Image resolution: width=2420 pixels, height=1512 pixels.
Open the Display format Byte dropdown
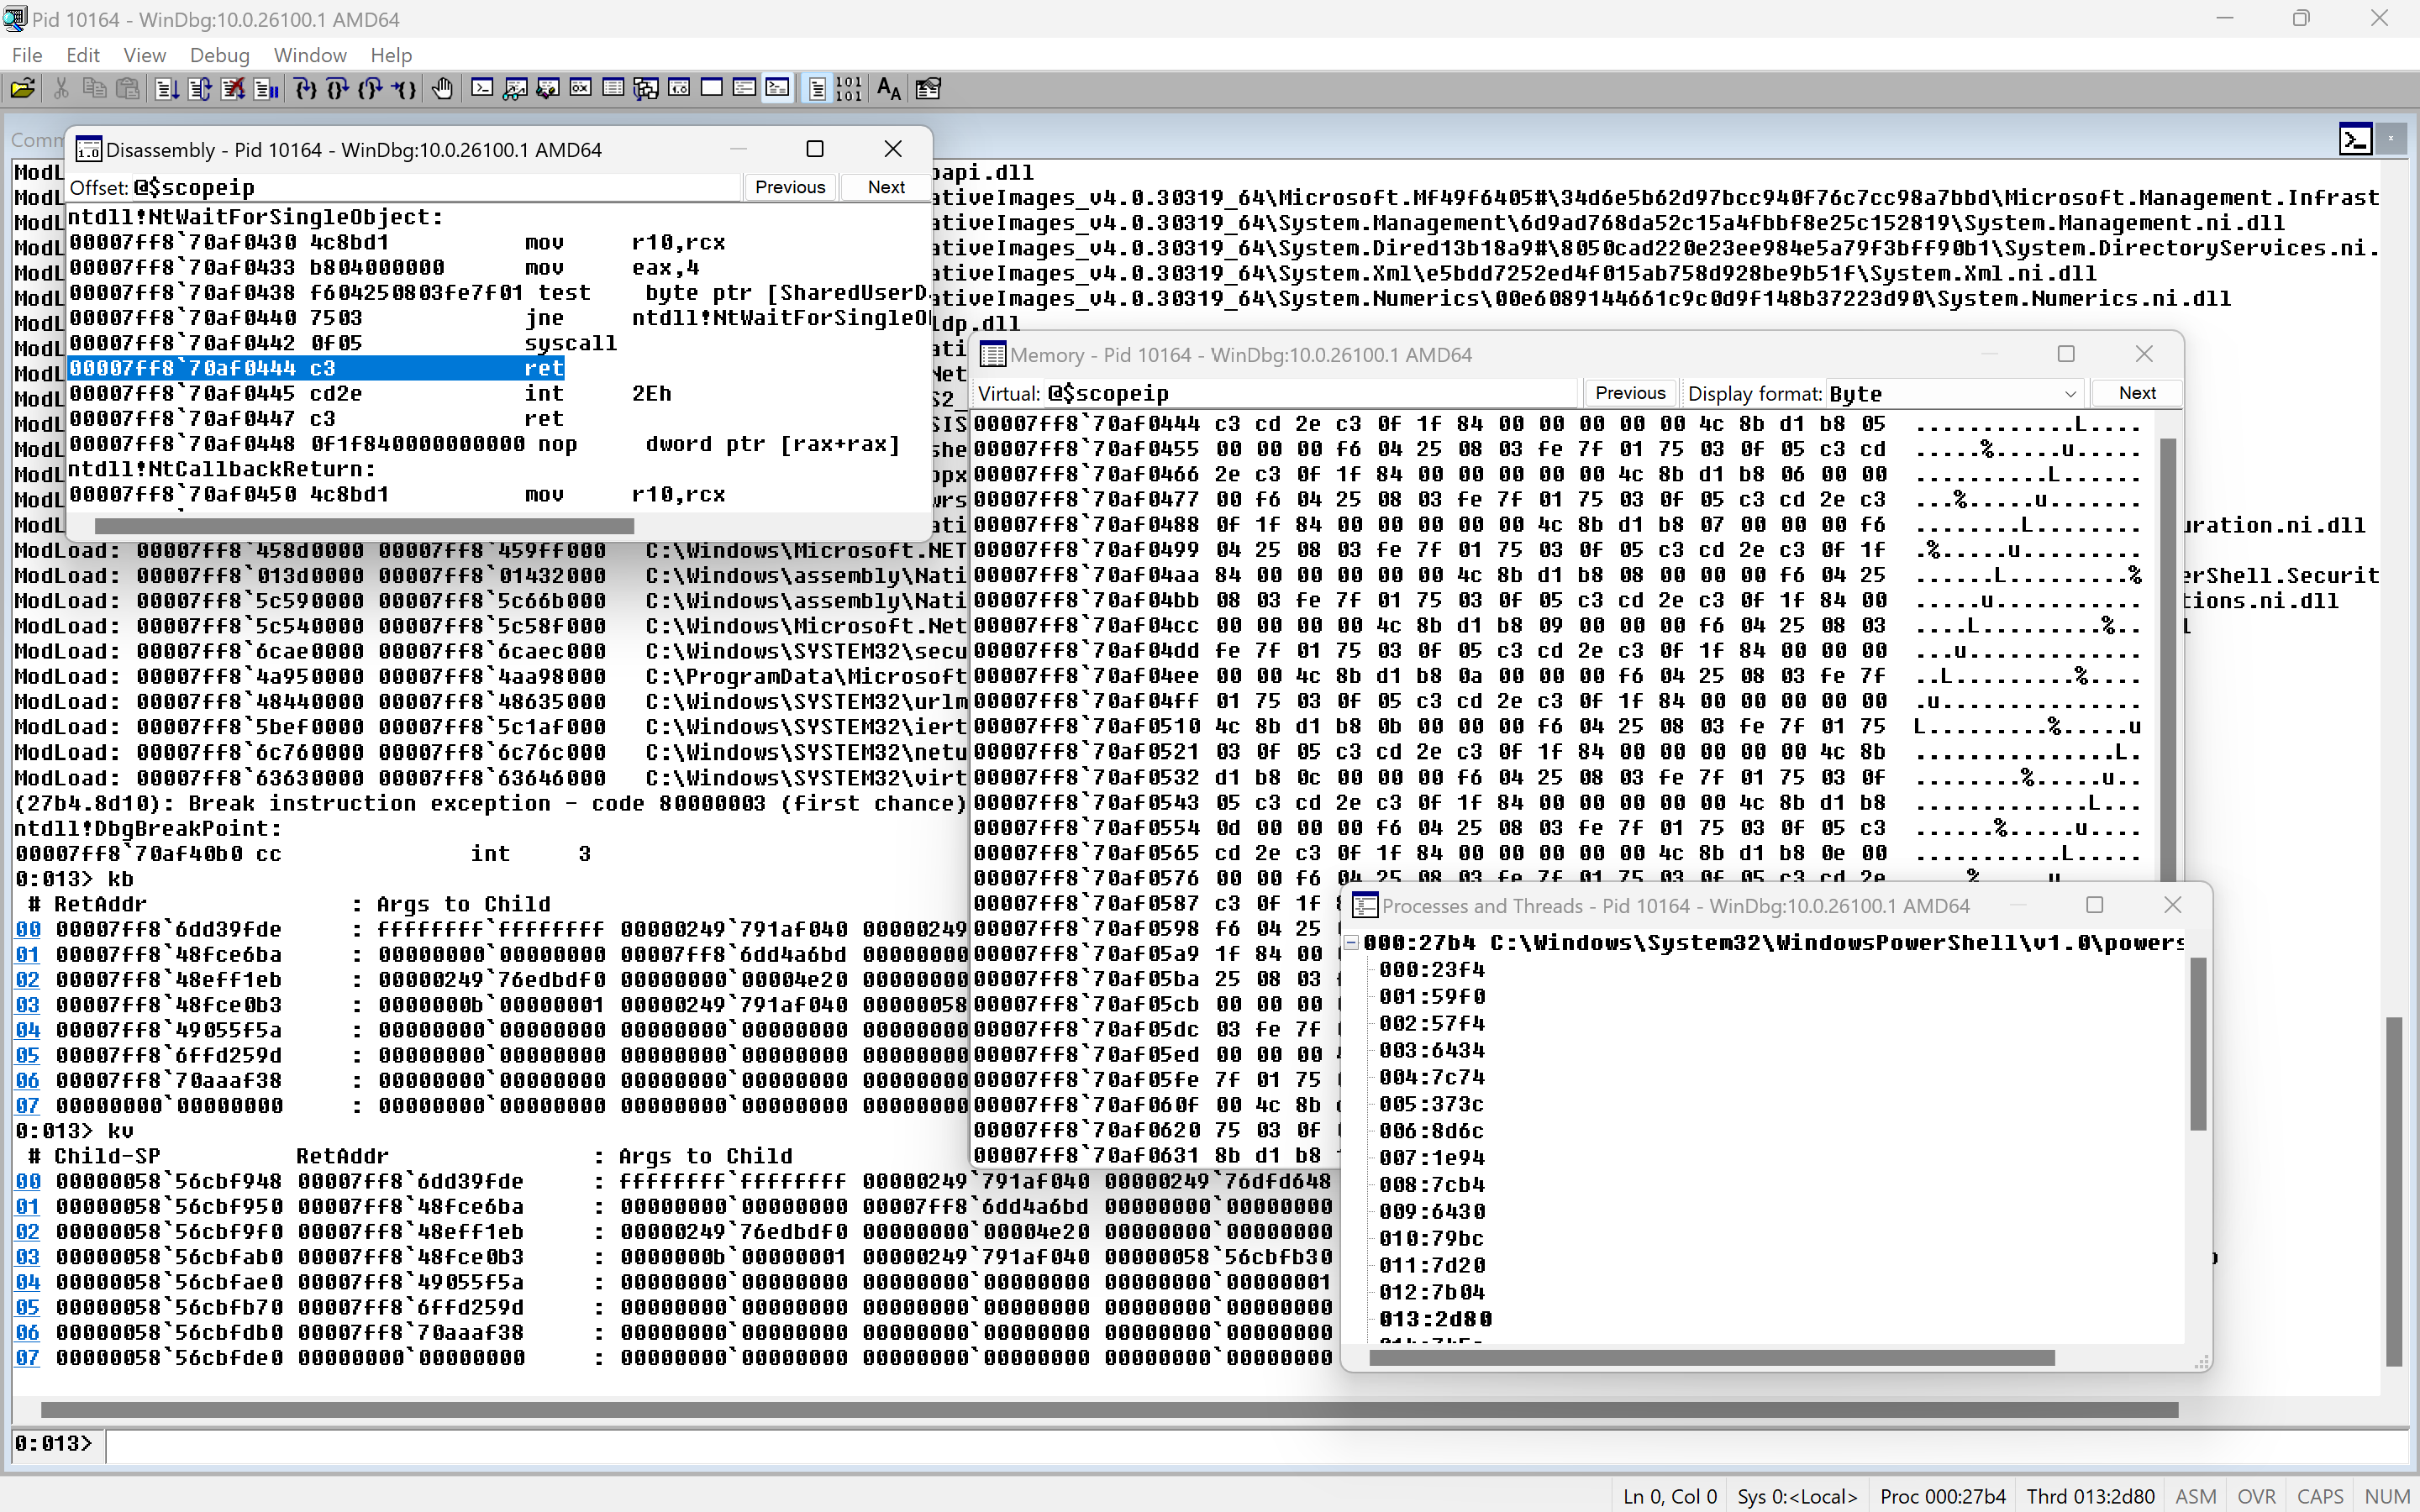2069,394
